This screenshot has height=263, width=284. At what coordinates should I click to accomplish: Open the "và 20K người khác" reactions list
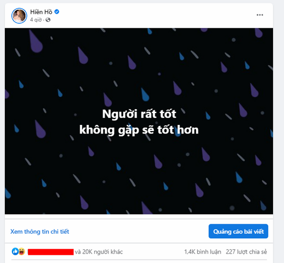coord(99,252)
